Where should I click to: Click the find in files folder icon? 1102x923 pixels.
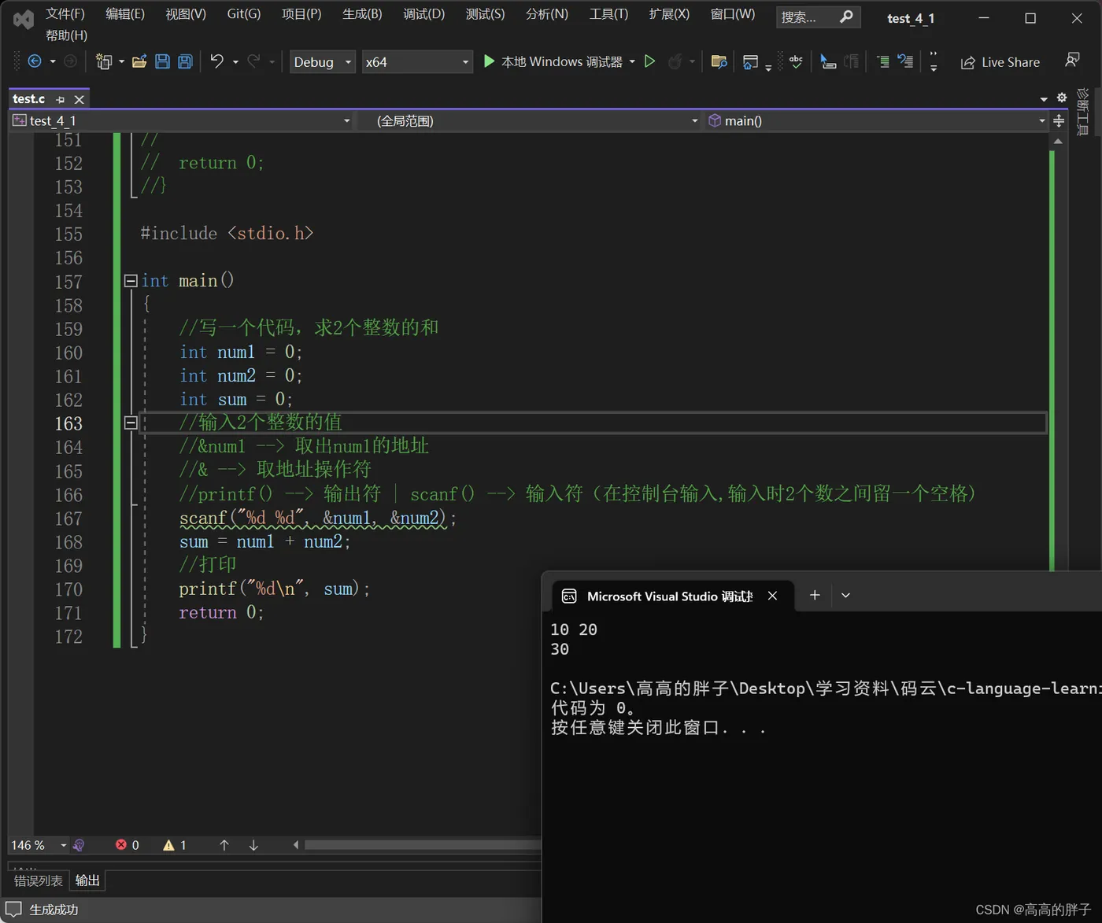(x=719, y=61)
